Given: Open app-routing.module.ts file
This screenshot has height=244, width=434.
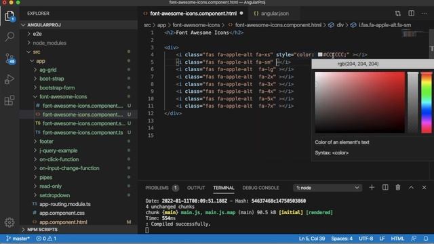Looking at the screenshot, I should click(79, 204).
